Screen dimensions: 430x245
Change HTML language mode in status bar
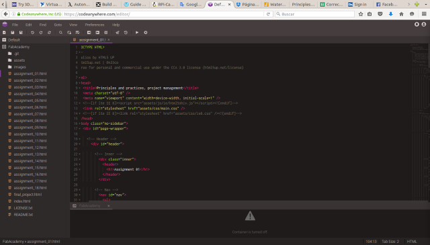click(x=412, y=242)
